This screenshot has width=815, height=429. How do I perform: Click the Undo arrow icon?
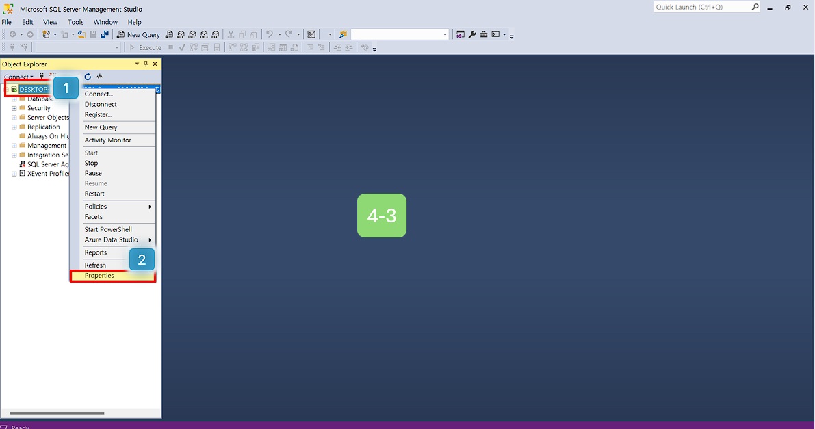270,34
